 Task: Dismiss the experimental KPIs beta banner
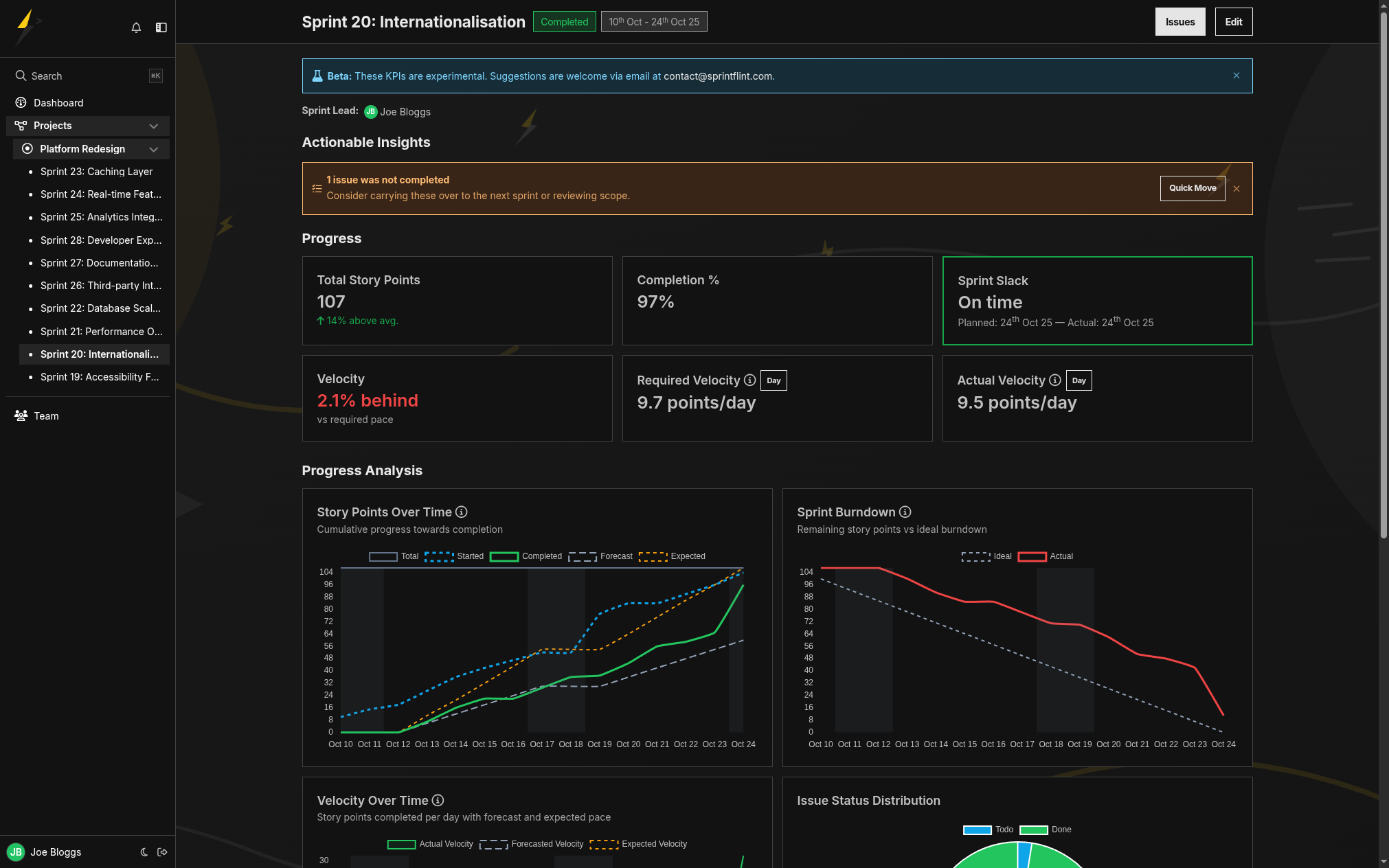pos(1236,76)
